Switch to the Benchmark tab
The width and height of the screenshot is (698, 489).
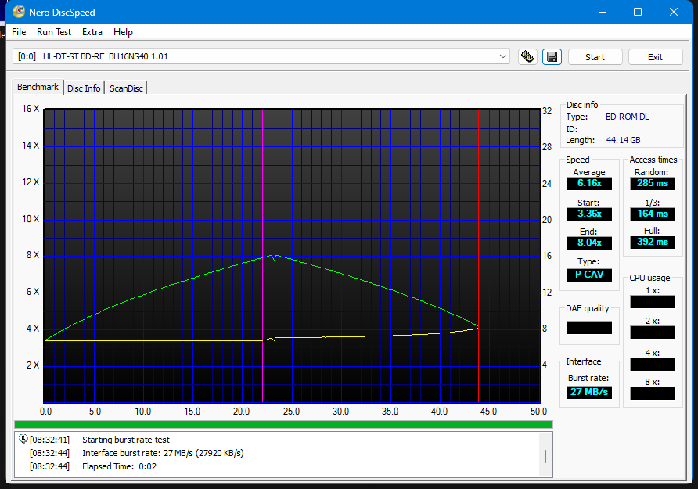pos(38,87)
